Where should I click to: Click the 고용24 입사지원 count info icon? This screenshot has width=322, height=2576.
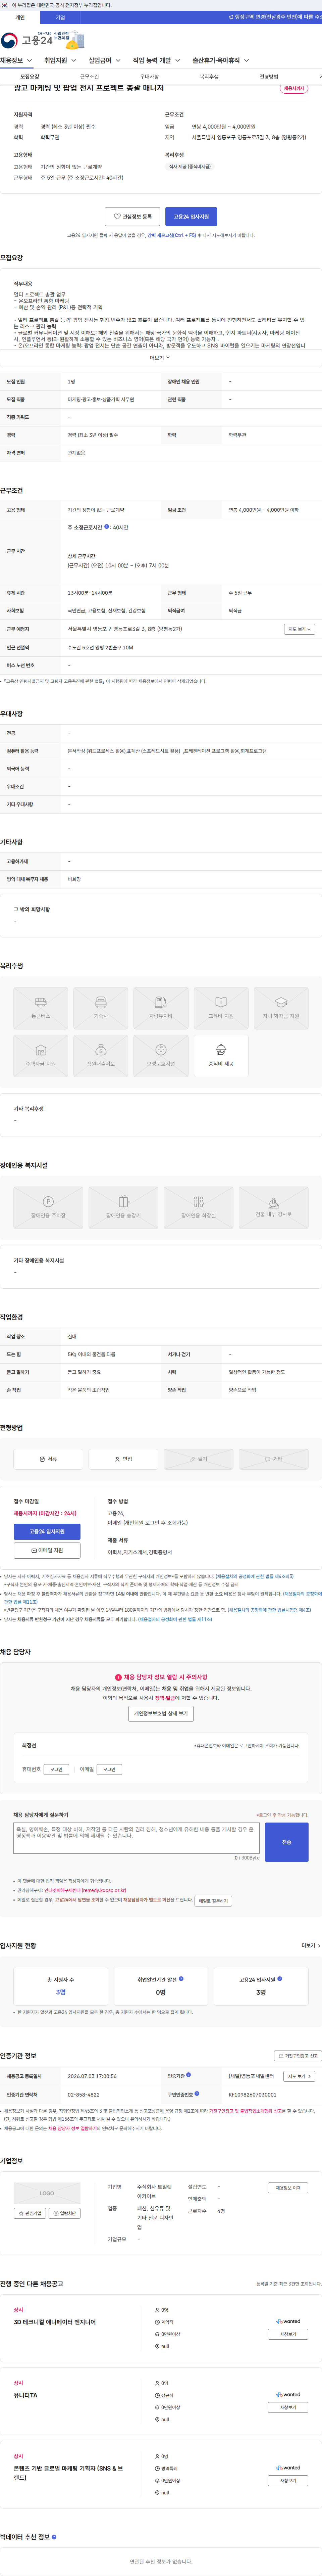coord(280,1979)
